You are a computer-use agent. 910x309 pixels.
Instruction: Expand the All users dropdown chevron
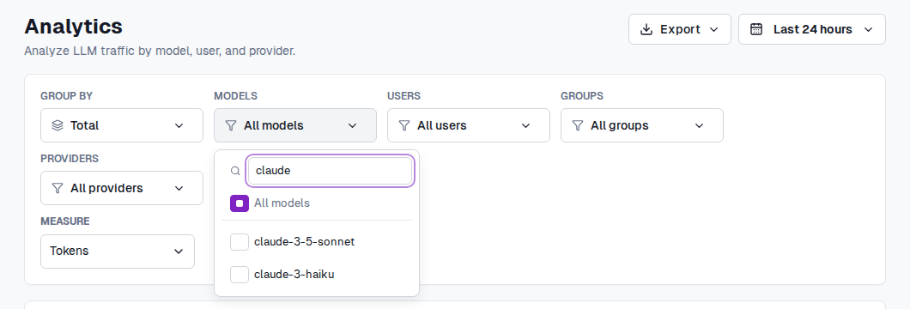coord(525,125)
